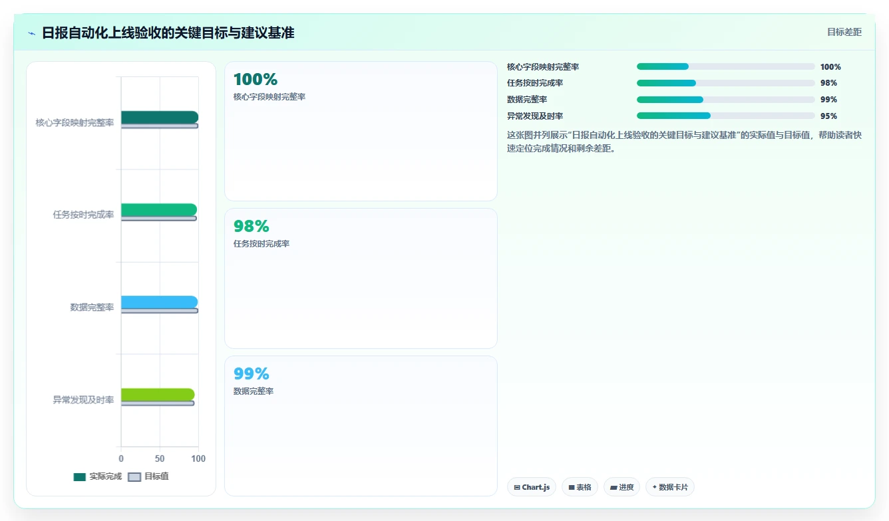Click the lime 异常发现及时率 chart bar
Viewport: 889px width, 521px height.
158,394
